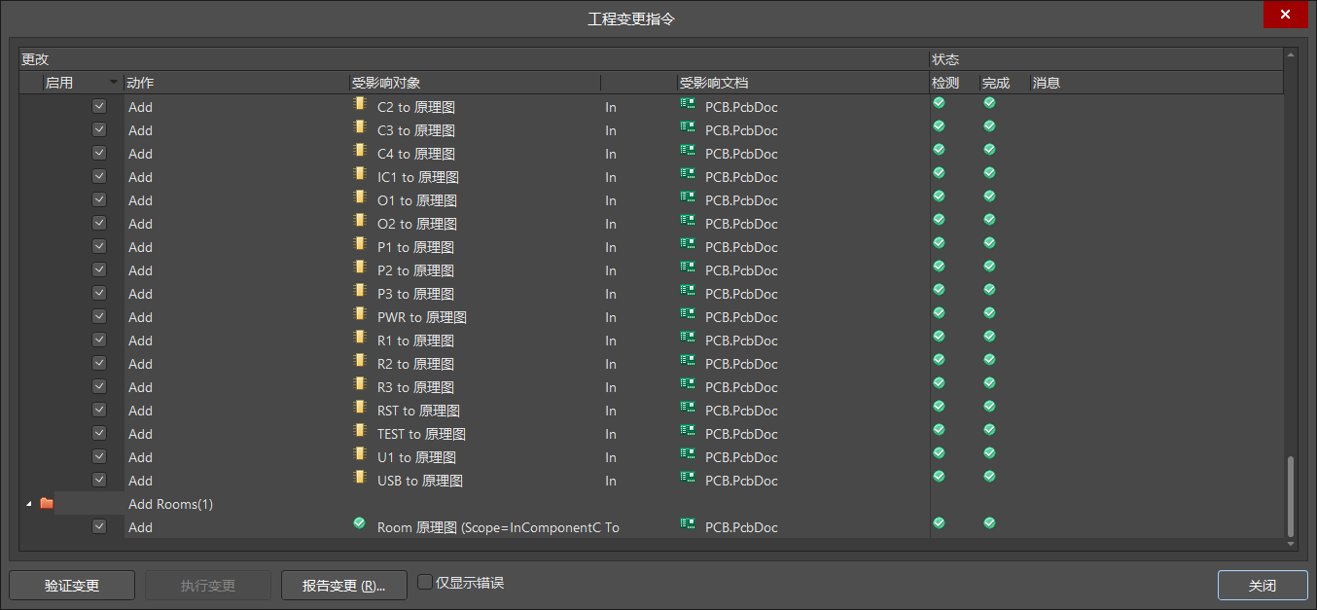1317x610 pixels.
Task: Click the green 检测 check icon on the U1 row
Action: [938, 452]
